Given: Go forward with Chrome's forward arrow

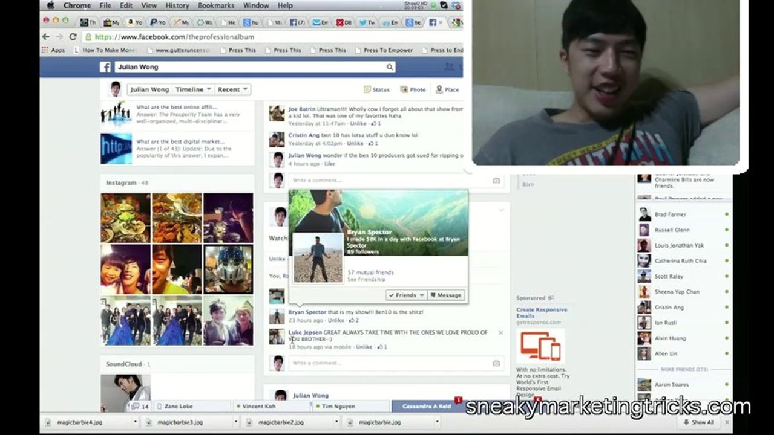Looking at the screenshot, I should click(x=59, y=37).
